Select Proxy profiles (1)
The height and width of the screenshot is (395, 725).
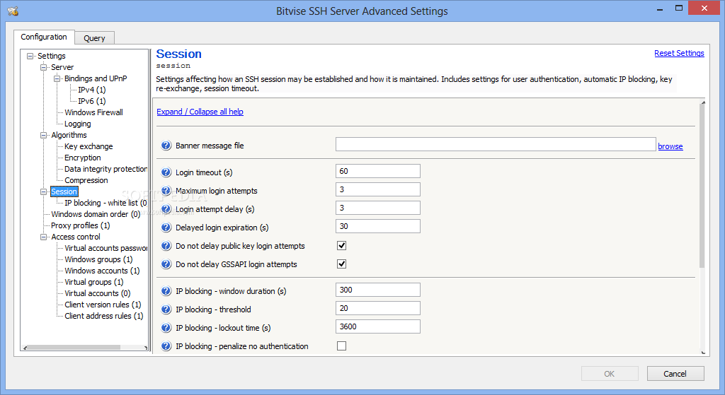(81, 225)
